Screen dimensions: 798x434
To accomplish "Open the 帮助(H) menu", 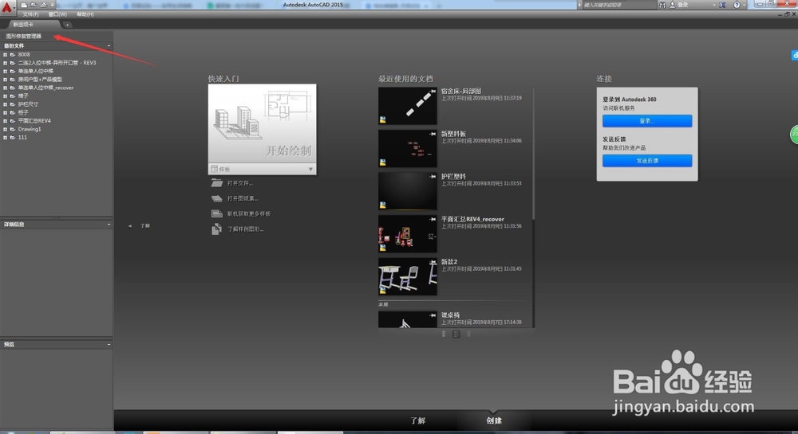I will pos(85,14).
